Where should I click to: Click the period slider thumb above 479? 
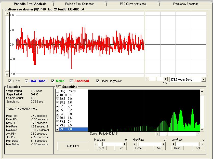pos(156,79)
